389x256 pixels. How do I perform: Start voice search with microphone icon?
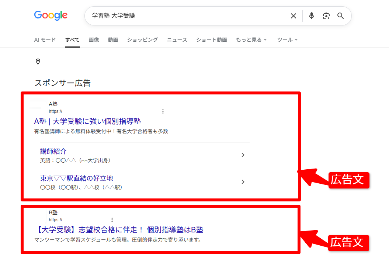click(311, 16)
